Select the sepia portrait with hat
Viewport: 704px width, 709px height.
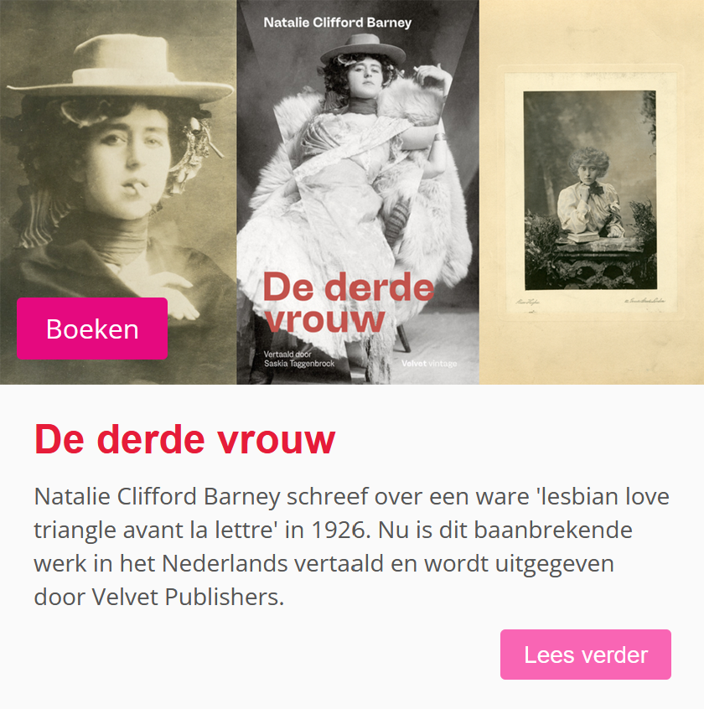tap(118, 192)
